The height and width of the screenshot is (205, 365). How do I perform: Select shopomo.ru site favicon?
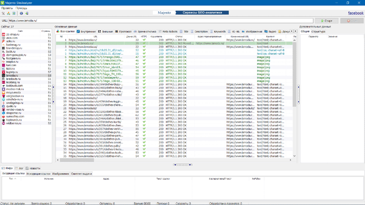coord(4,113)
